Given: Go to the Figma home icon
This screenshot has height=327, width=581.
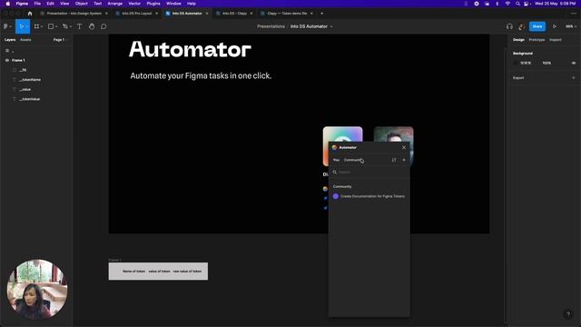Looking at the screenshot, I should pos(30,14).
